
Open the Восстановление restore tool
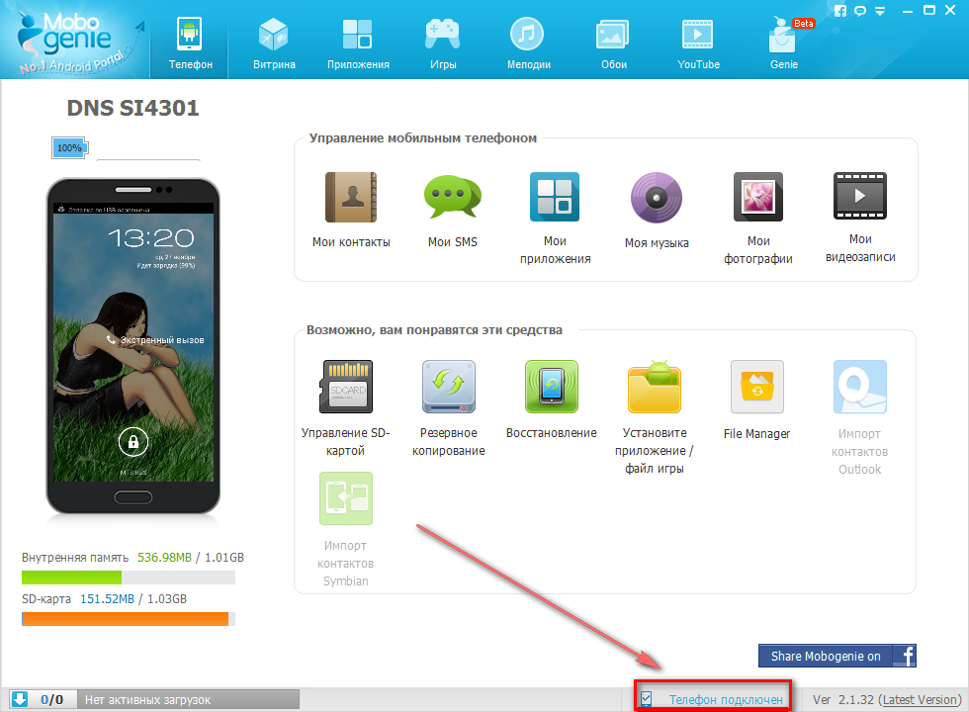tap(551, 387)
